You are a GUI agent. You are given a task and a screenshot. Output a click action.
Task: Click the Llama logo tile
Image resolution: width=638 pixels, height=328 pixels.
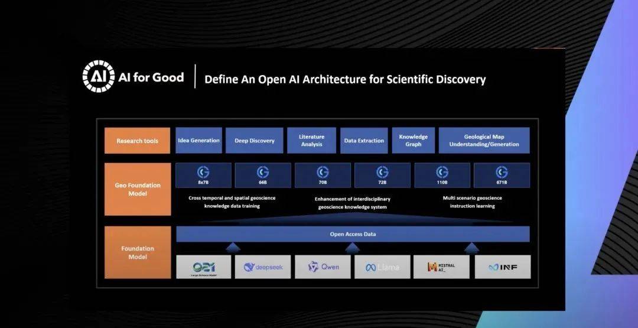pyautogui.click(x=382, y=267)
